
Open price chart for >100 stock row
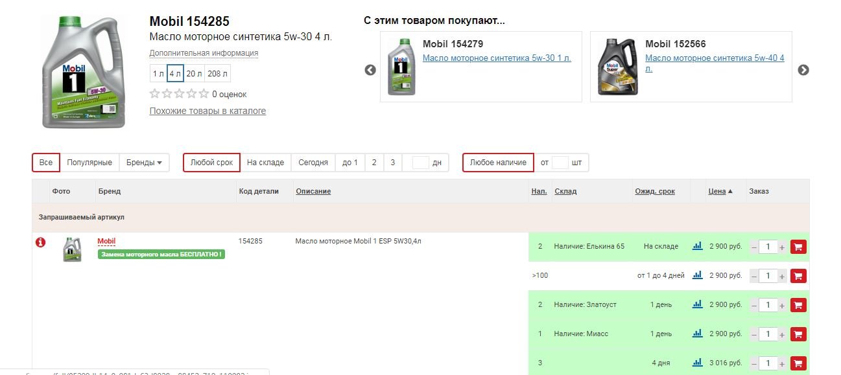[698, 275]
